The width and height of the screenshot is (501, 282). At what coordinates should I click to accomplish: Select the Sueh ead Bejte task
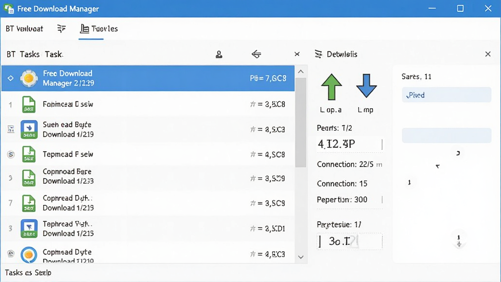[x=148, y=129]
